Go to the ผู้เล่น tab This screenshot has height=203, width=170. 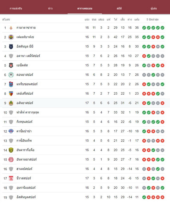click(x=154, y=9)
